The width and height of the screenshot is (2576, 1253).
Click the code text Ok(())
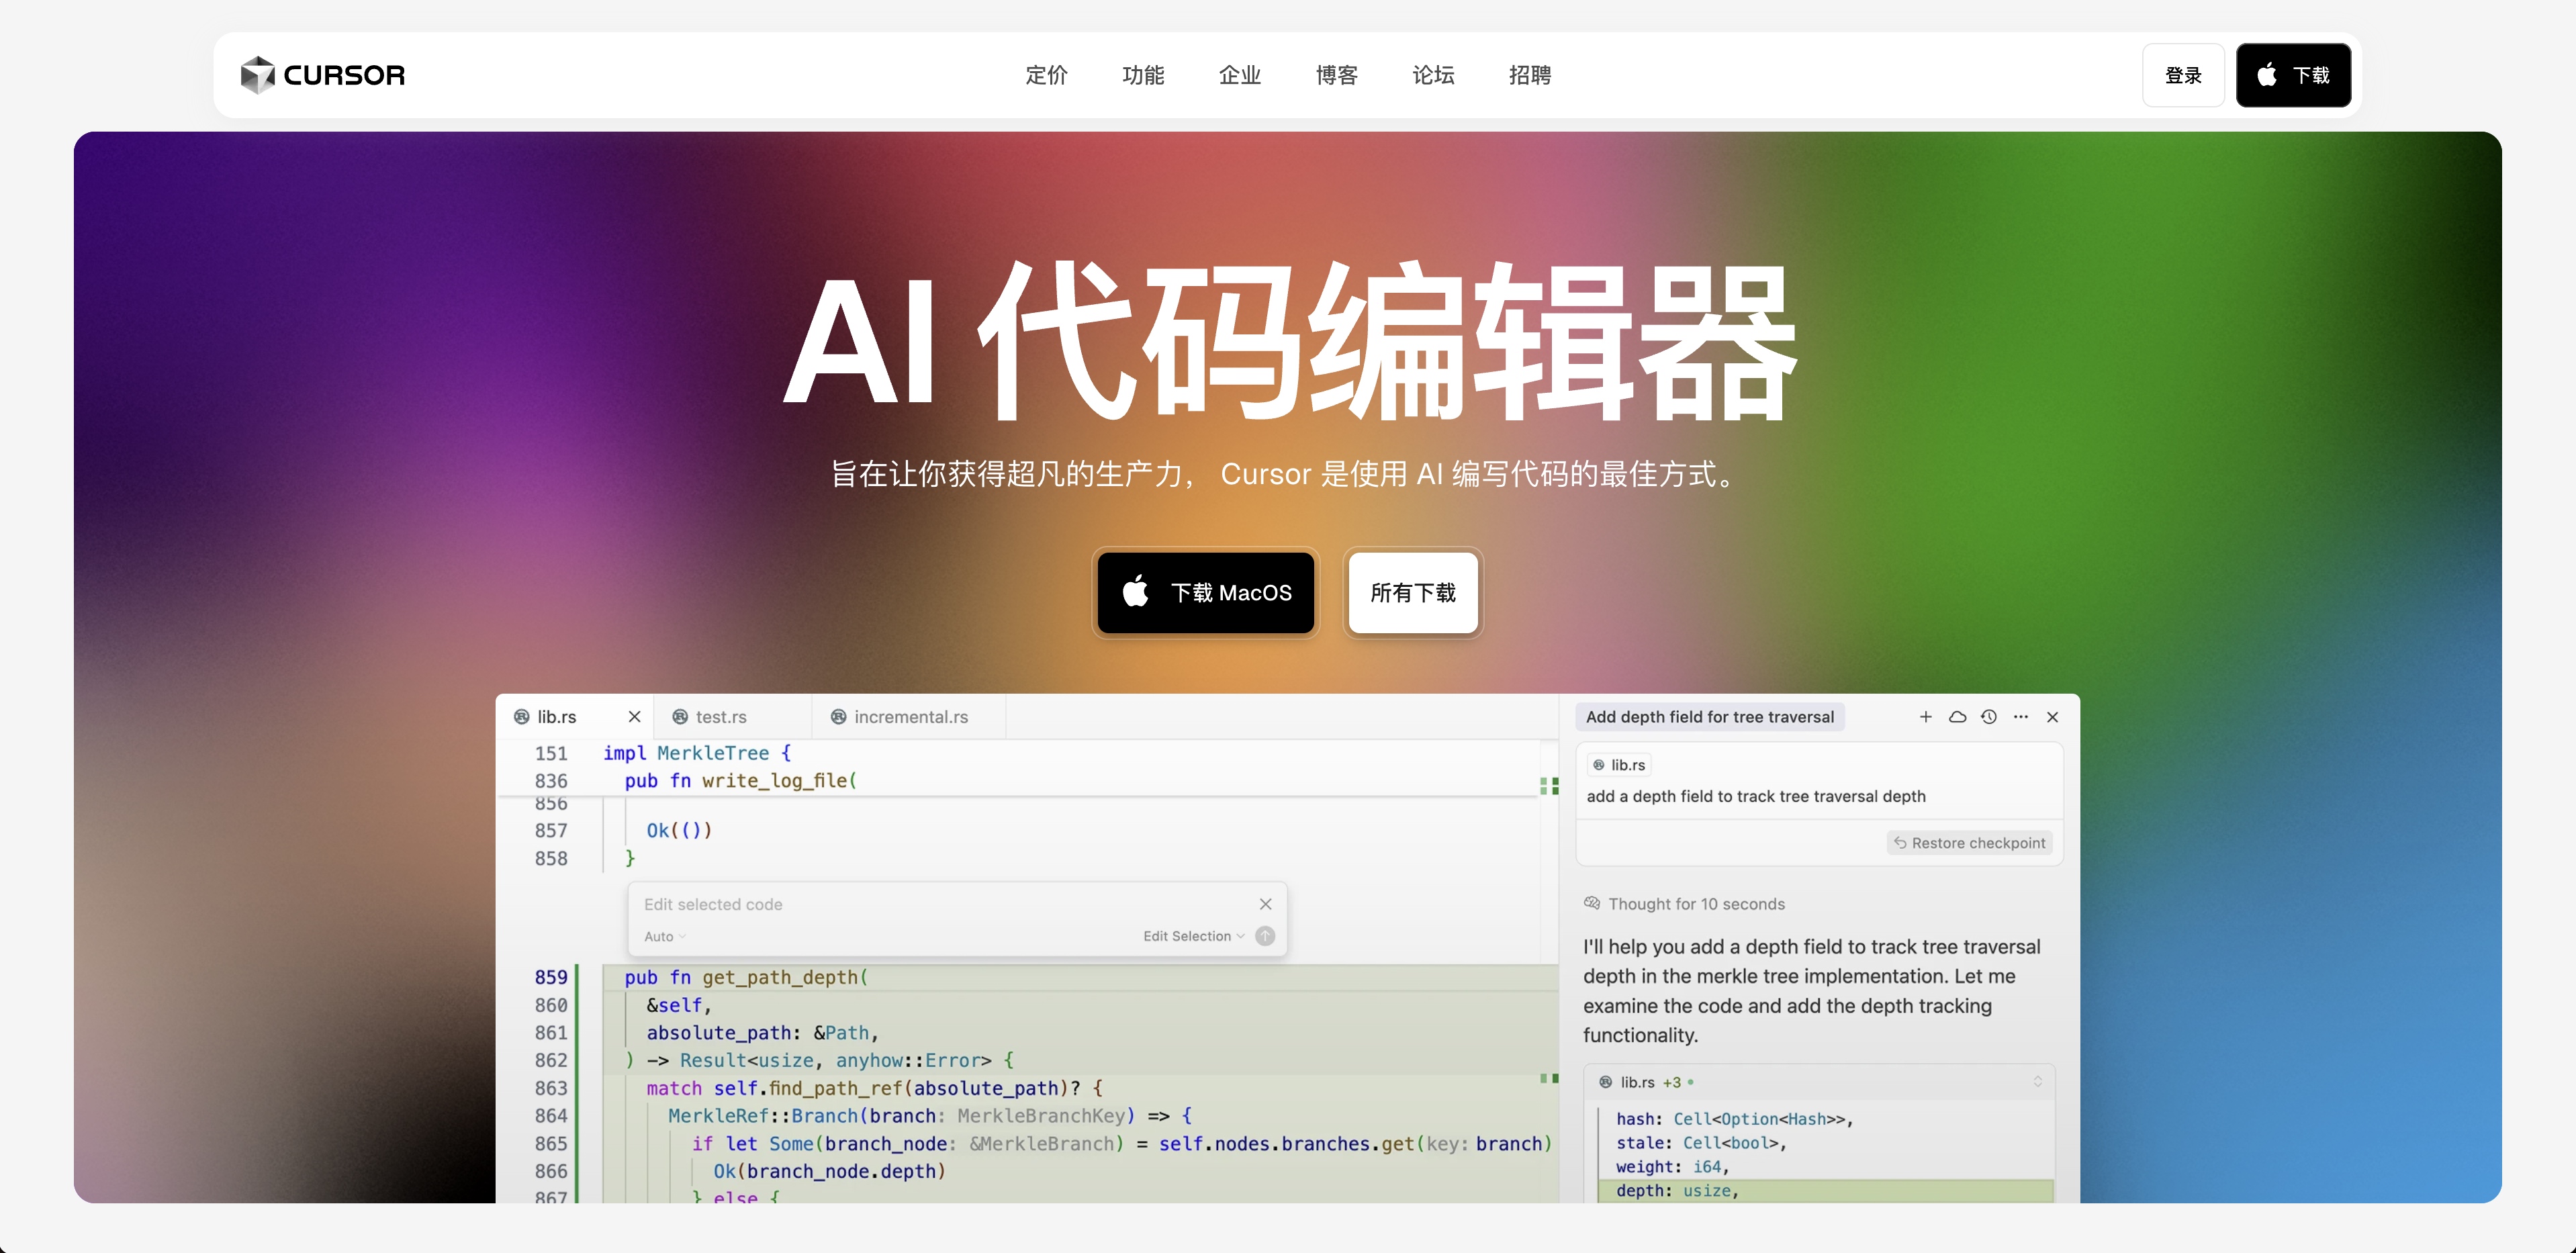click(679, 831)
